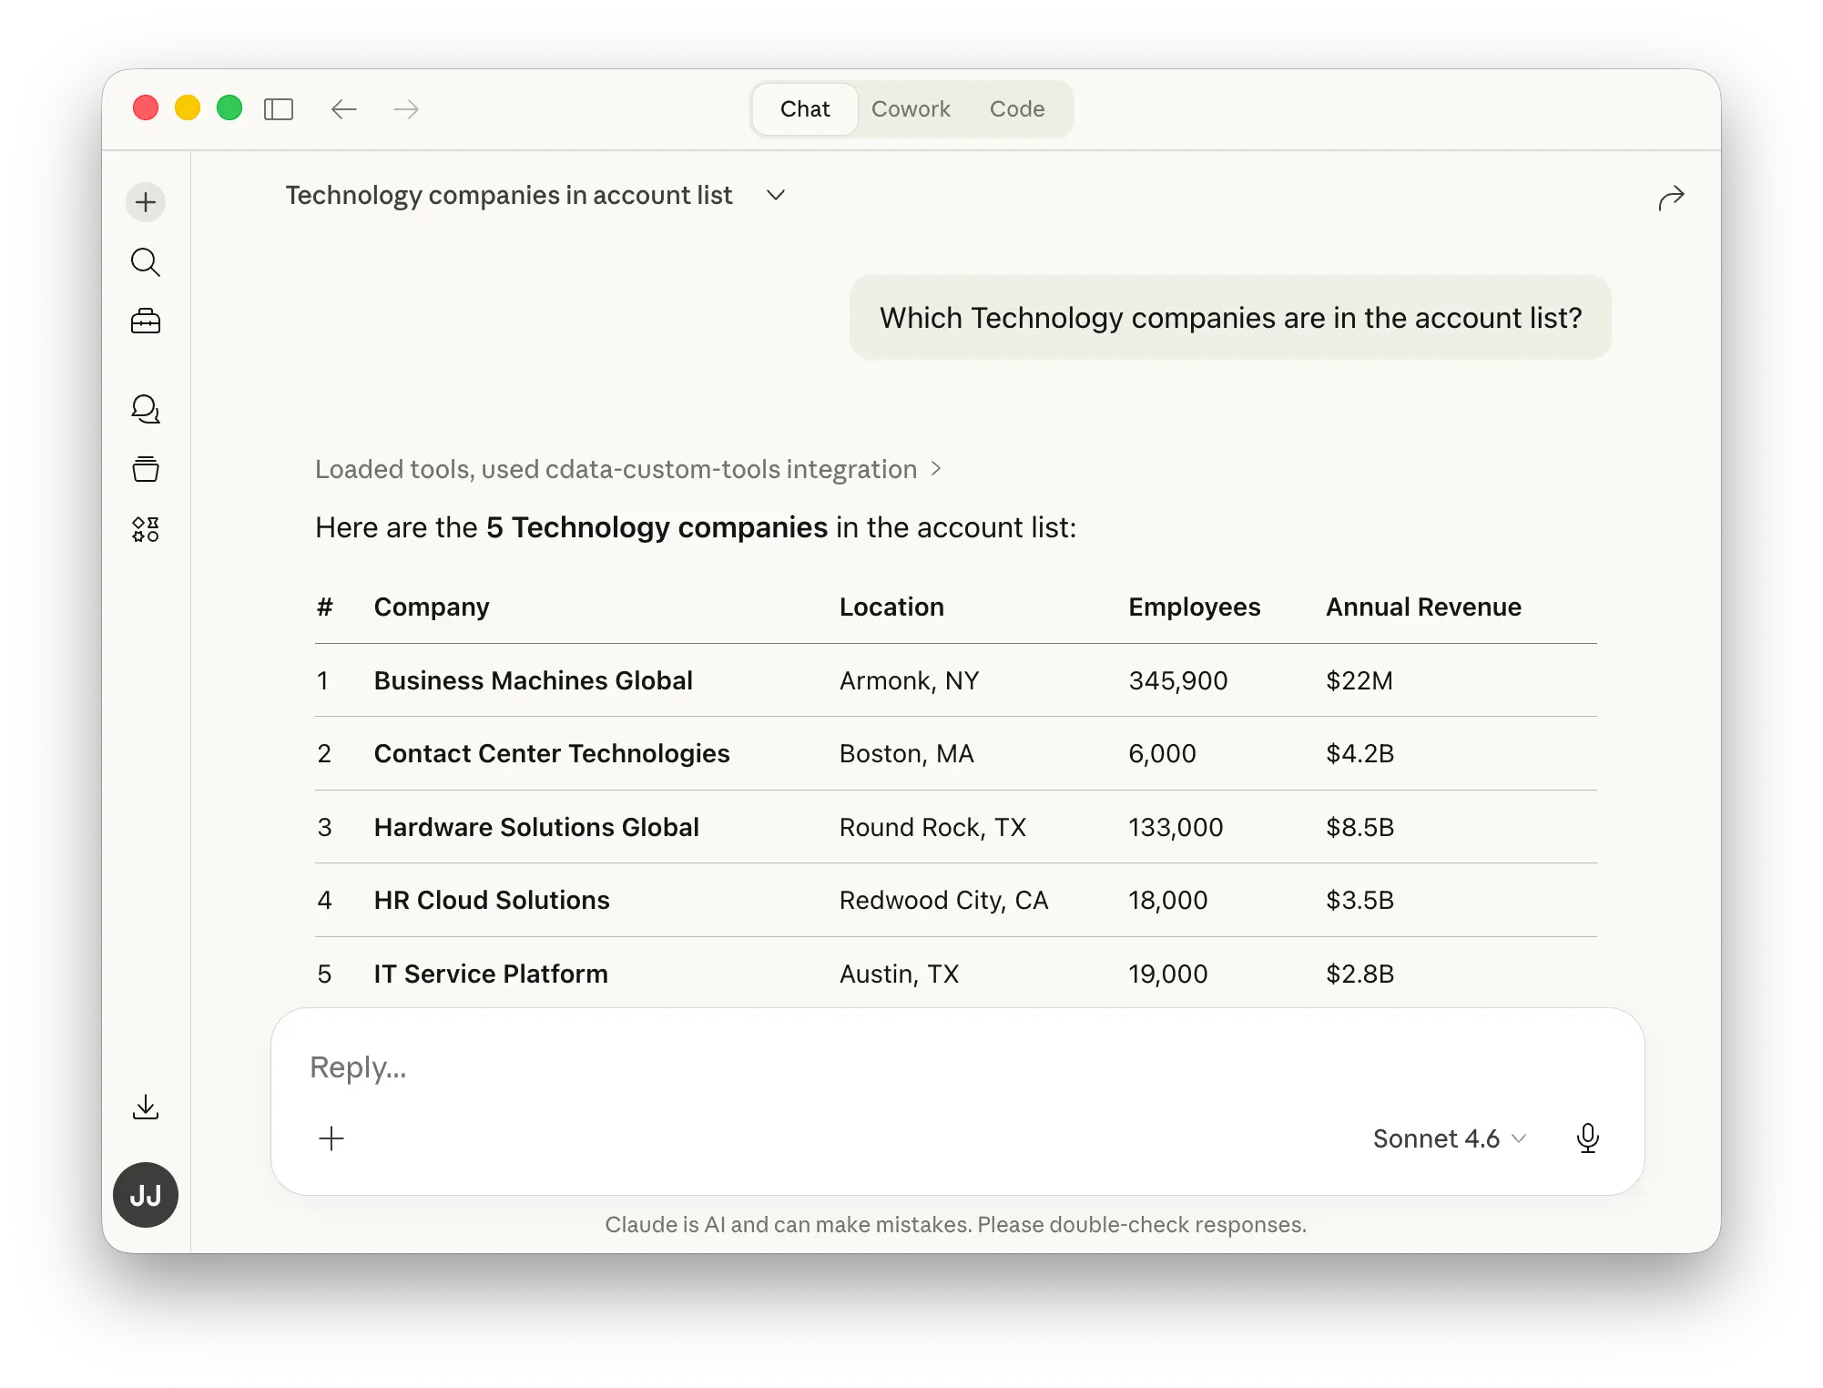The height and width of the screenshot is (1388, 1823).
Task: Click the new chat plus icon
Action: pyautogui.click(x=146, y=202)
